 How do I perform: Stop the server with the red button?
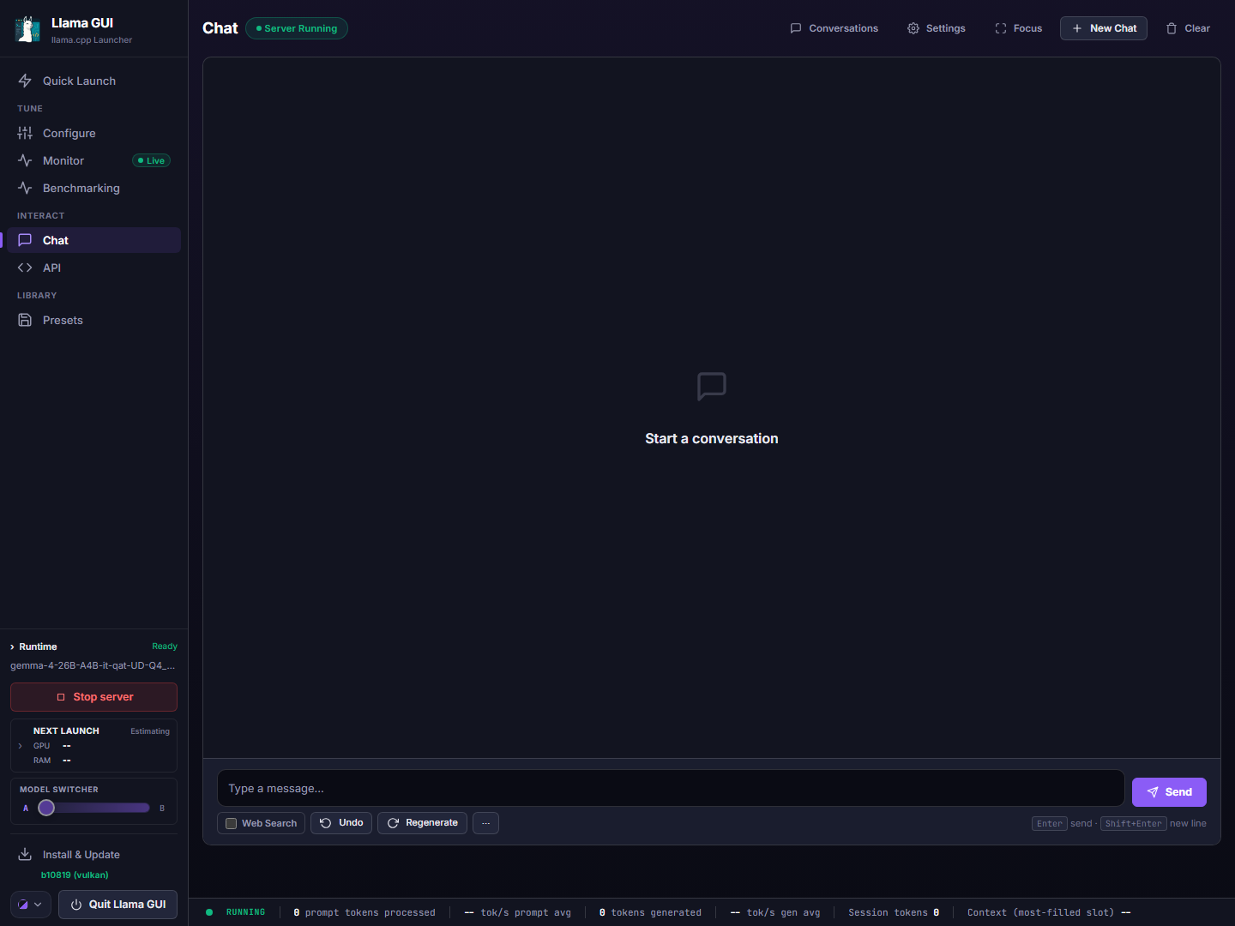(93, 697)
